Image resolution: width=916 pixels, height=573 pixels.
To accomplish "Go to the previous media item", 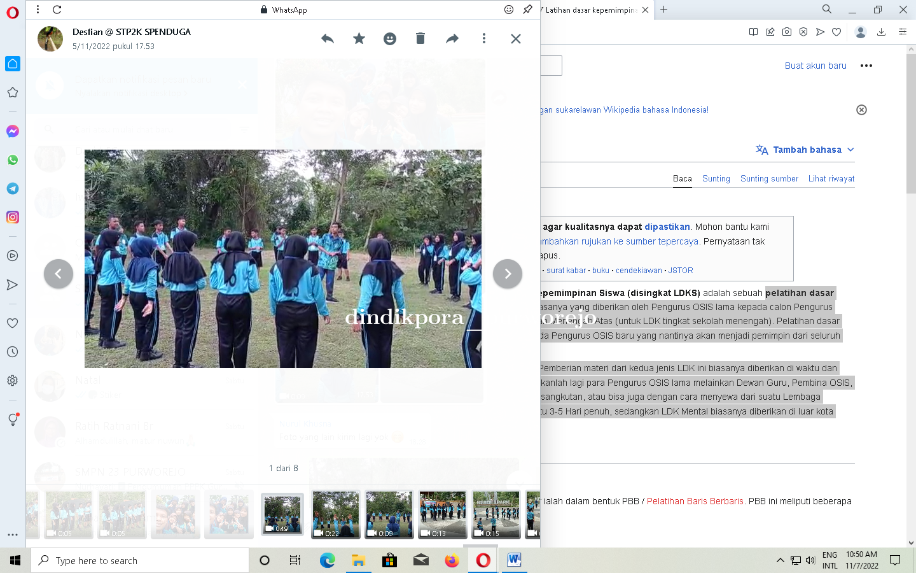I will pos(59,274).
